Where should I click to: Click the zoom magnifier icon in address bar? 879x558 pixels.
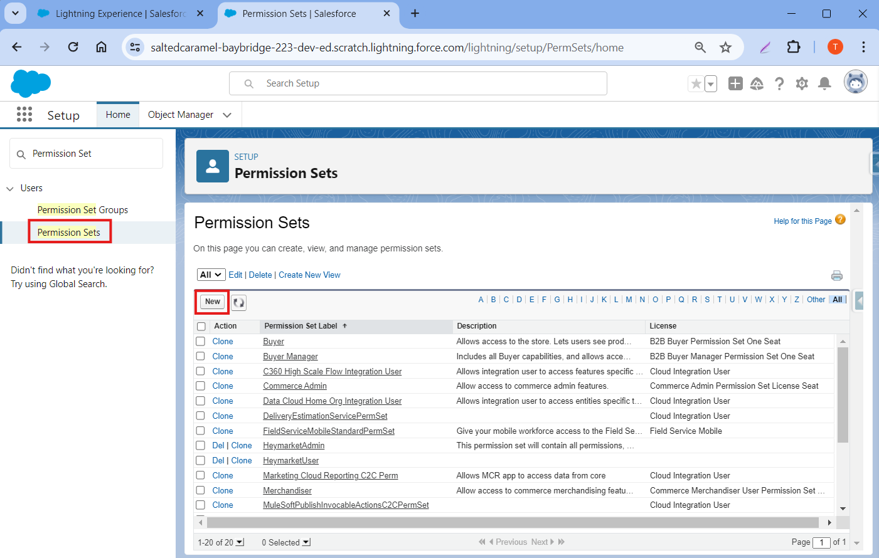point(700,47)
